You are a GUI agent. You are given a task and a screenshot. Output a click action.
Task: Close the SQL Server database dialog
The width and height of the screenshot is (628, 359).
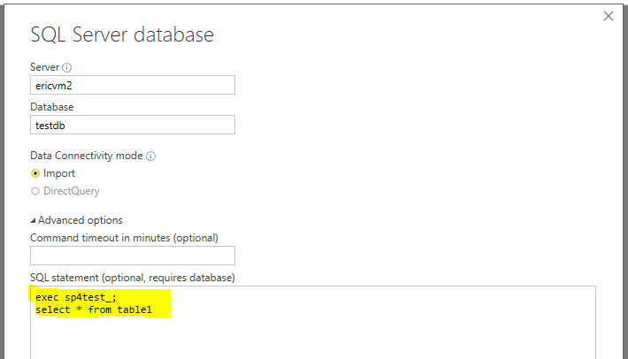[609, 16]
